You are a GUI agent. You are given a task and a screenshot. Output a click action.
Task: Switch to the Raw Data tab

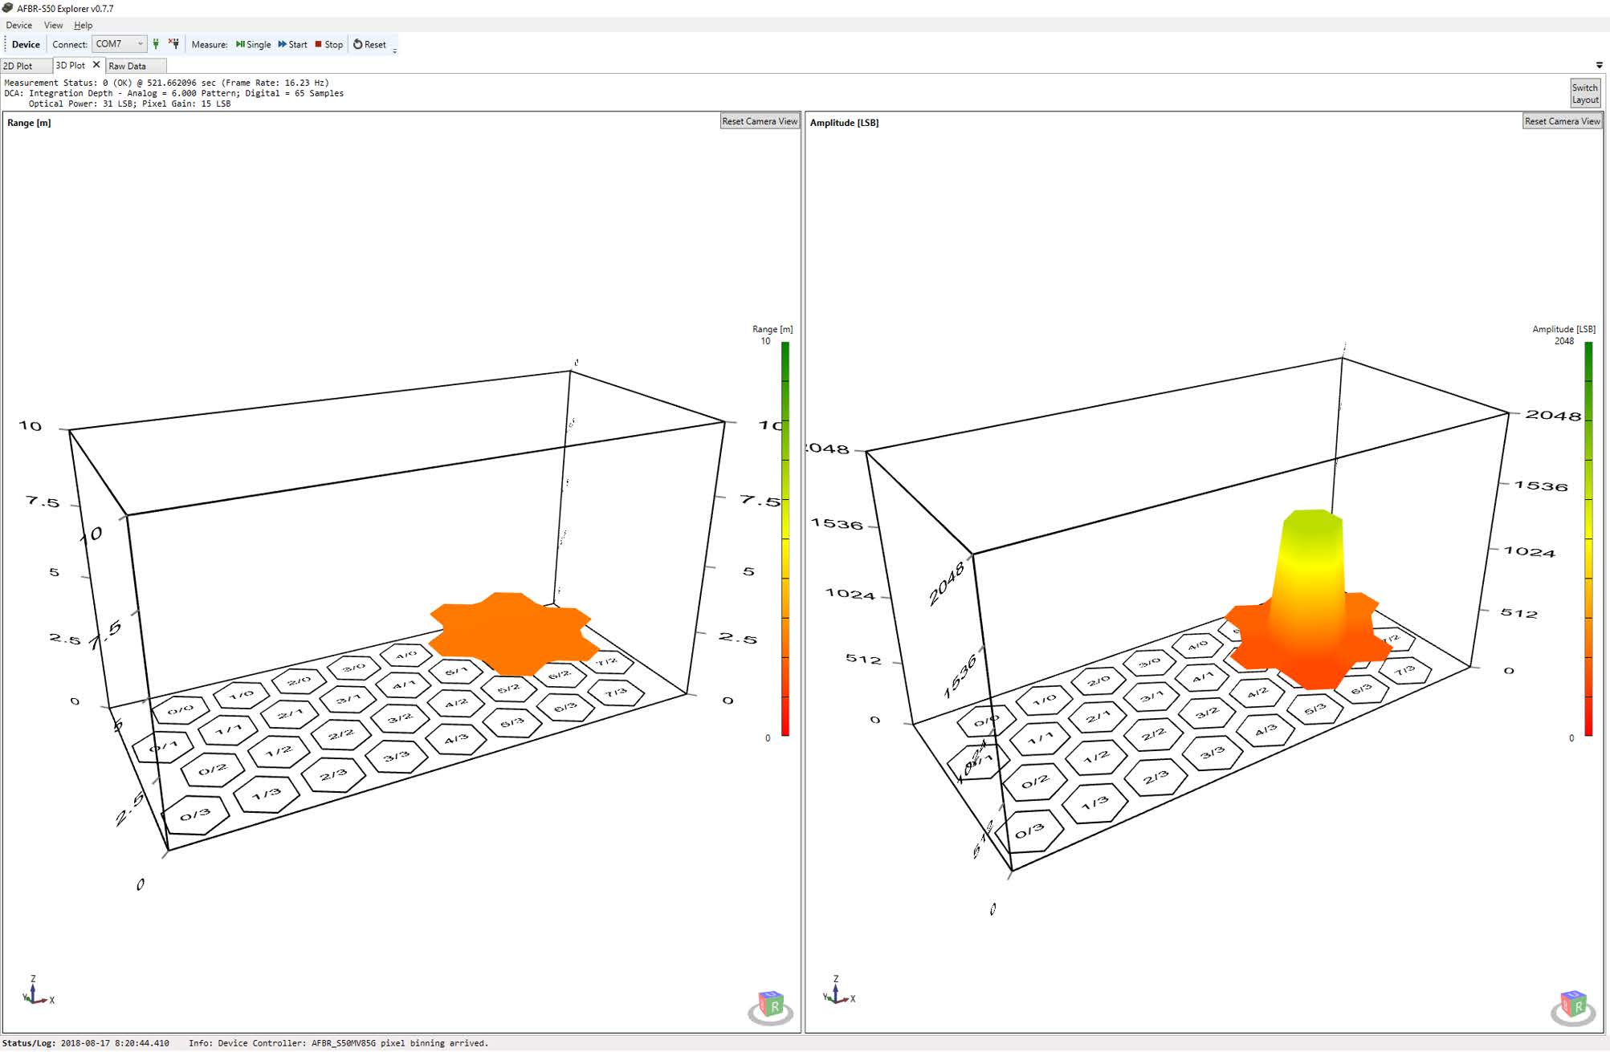coord(127,66)
